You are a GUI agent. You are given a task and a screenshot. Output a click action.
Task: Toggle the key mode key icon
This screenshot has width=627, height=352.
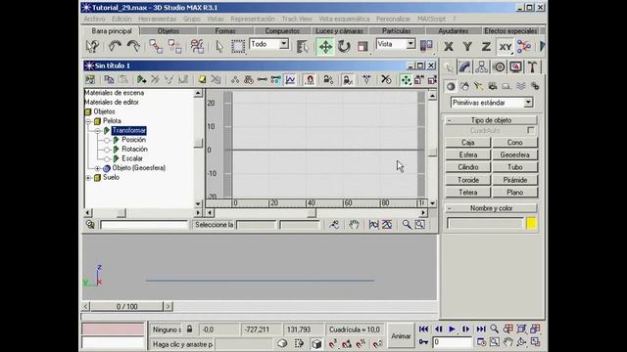click(x=423, y=342)
